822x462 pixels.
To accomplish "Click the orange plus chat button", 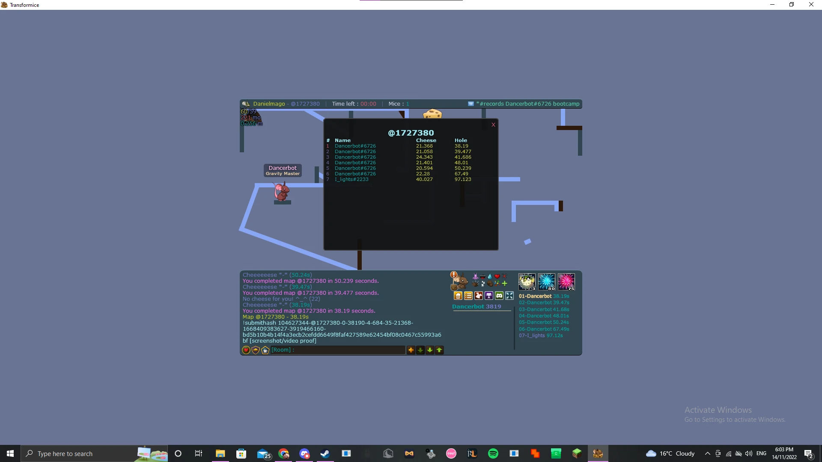I will coord(411,350).
